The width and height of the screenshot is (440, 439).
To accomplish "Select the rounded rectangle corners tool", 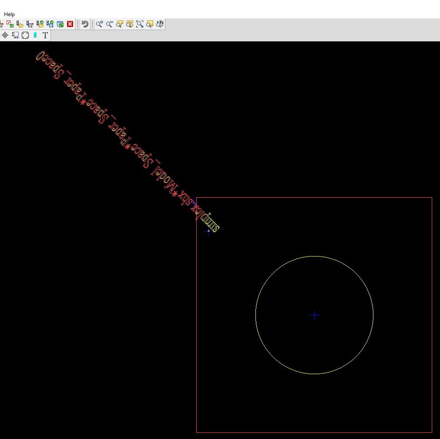I will pos(25,35).
